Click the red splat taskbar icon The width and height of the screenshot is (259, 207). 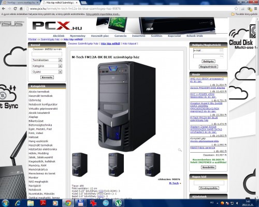[x=93, y=203]
